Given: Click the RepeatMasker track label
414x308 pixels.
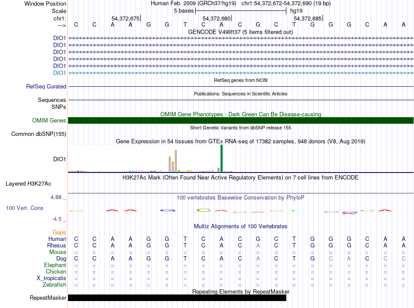Looking at the screenshot, I should tap(48, 298).
